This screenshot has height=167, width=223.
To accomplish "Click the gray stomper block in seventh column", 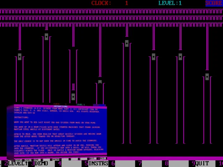I will (x=180, y=57).
